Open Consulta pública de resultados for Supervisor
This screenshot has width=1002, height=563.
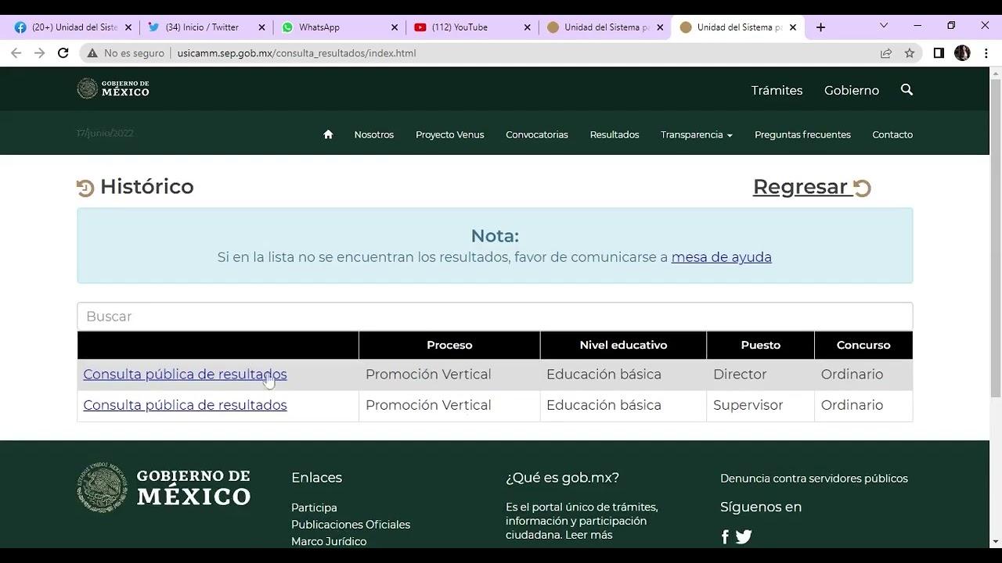tap(185, 404)
